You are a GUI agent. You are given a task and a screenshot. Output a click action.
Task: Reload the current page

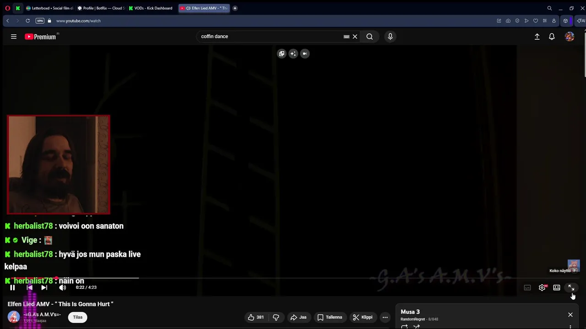(x=27, y=21)
